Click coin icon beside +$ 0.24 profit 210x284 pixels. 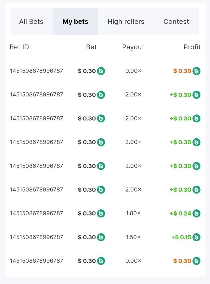[x=196, y=213]
